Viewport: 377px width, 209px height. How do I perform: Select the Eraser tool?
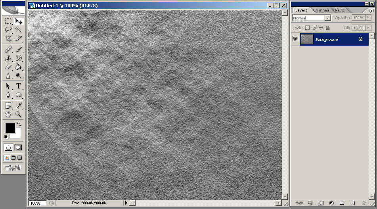[8, 67]
